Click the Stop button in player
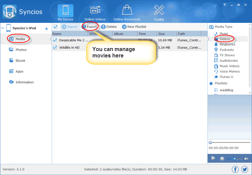The height and width of the screenshot is (175, 252). (222, 159)
